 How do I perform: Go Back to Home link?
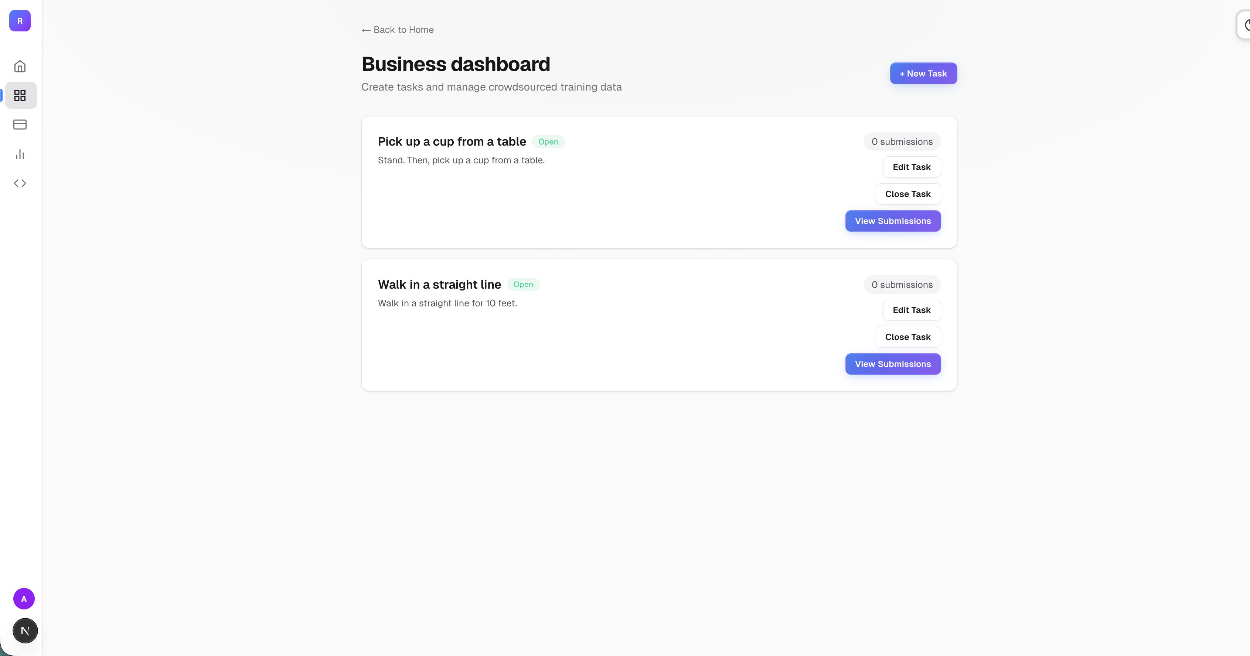coord(398,30)
